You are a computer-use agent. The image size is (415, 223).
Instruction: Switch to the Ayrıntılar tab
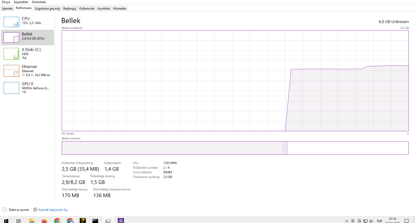coord(104,9)
